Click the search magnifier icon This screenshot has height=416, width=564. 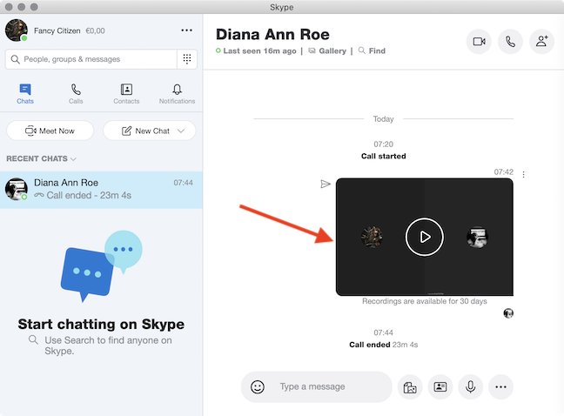pyautogui.click(x=15, y=59)
